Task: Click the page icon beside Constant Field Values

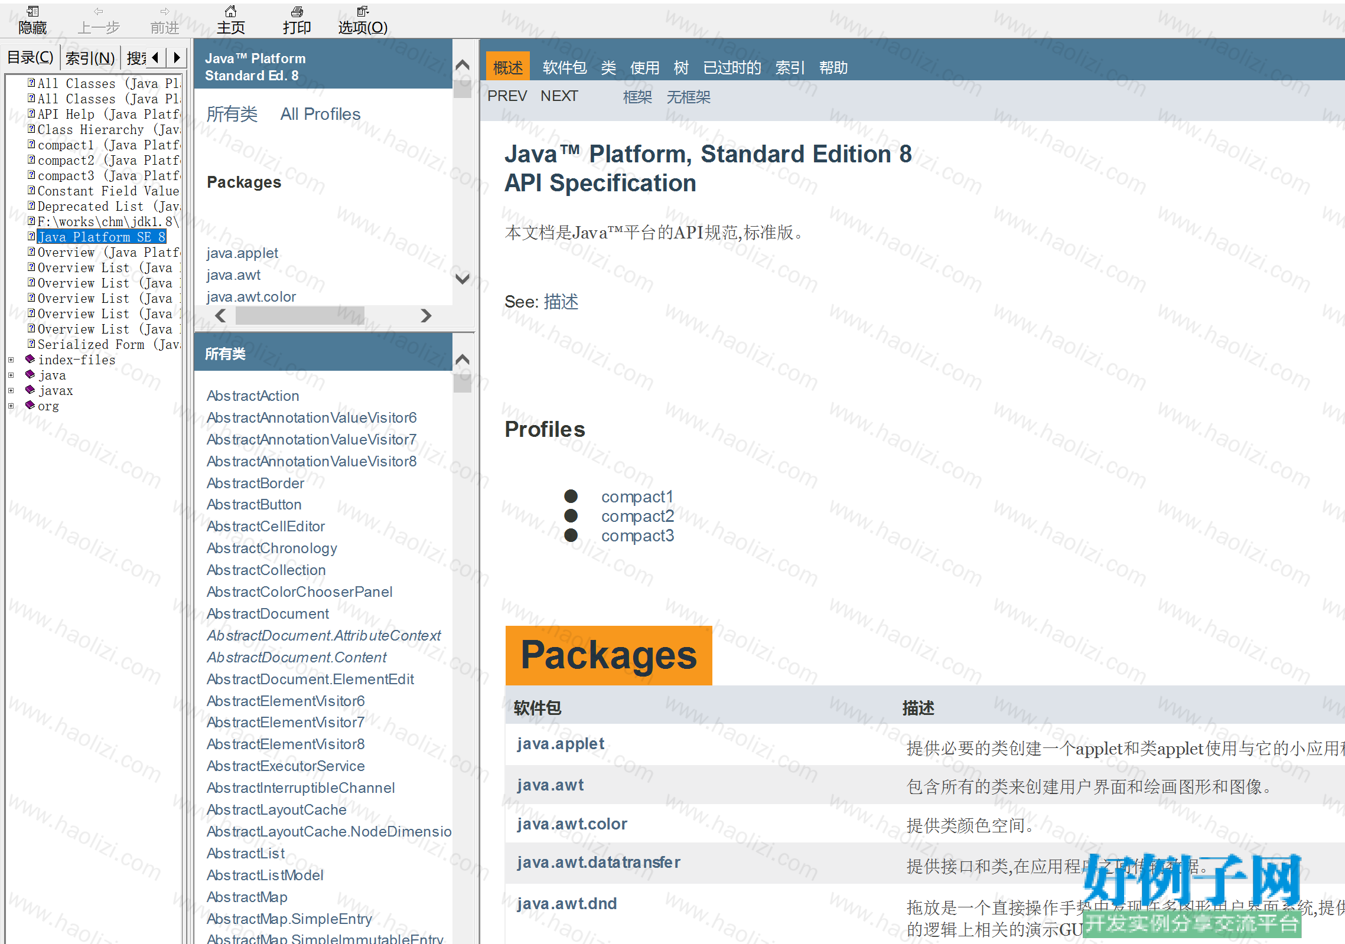Action: [31, 190]
